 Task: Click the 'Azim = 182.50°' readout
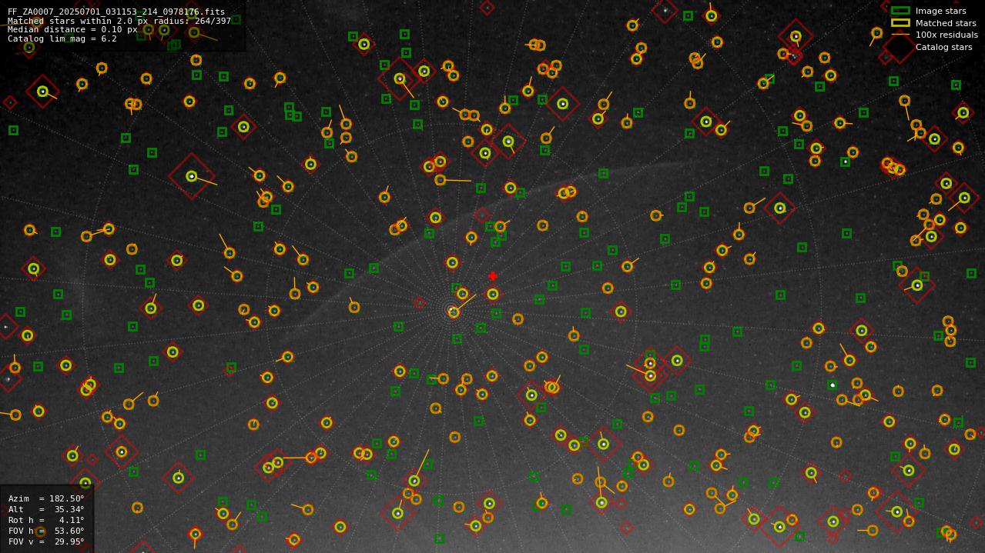46,498
